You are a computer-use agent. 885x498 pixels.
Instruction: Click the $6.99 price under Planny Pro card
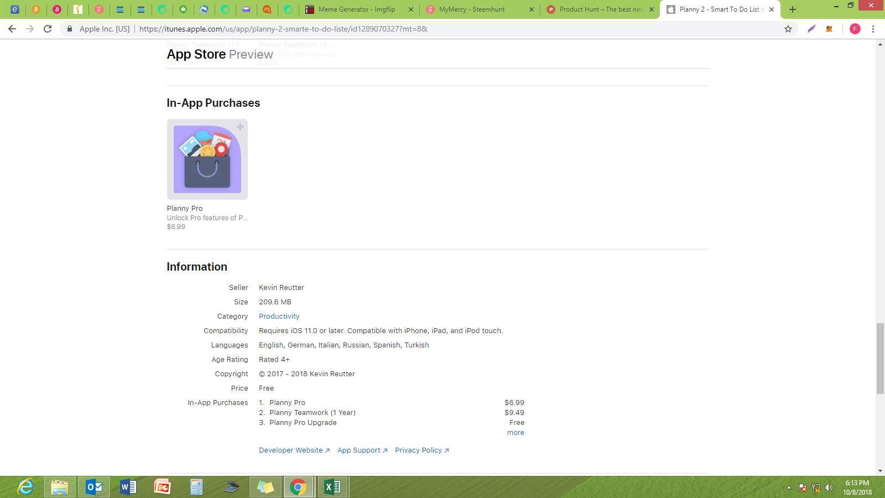(176, 227)
